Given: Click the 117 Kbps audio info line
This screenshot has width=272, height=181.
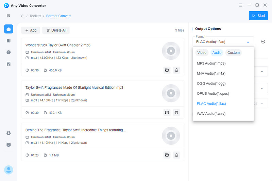Looking at the screenshot, I should tap(59, 100).
